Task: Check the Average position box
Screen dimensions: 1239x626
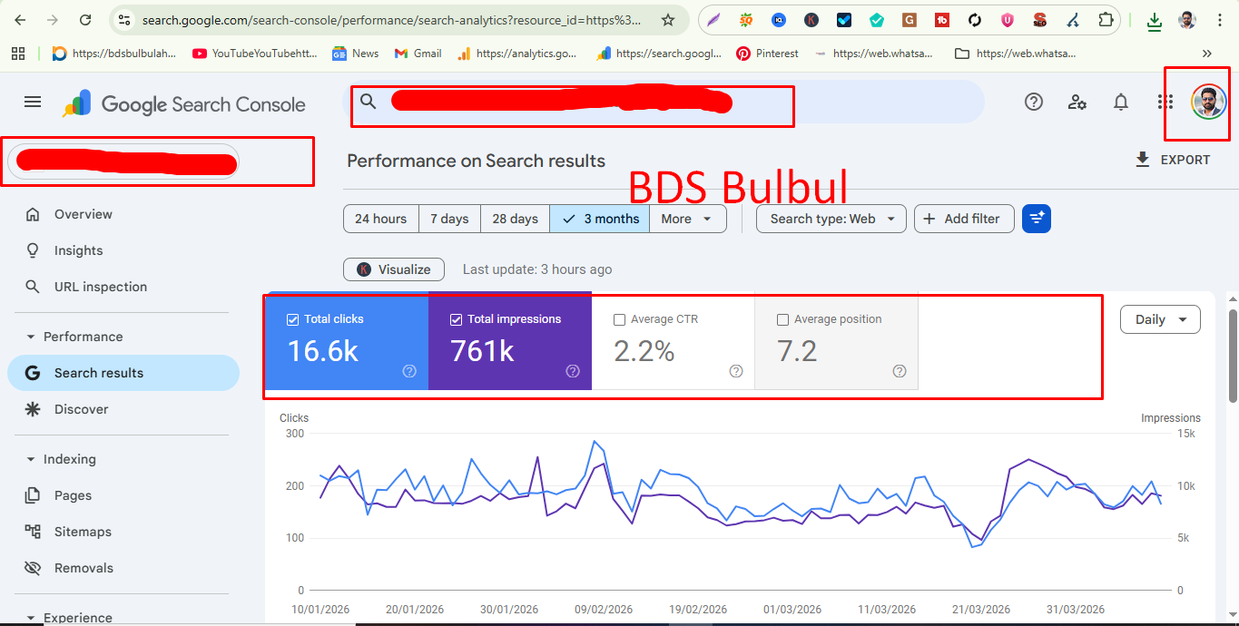Action: [783, 318]
